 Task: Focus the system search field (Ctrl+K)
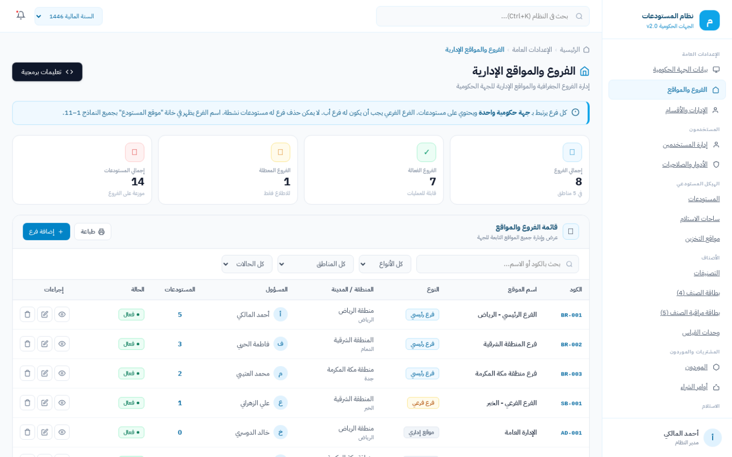click(483, 16)
